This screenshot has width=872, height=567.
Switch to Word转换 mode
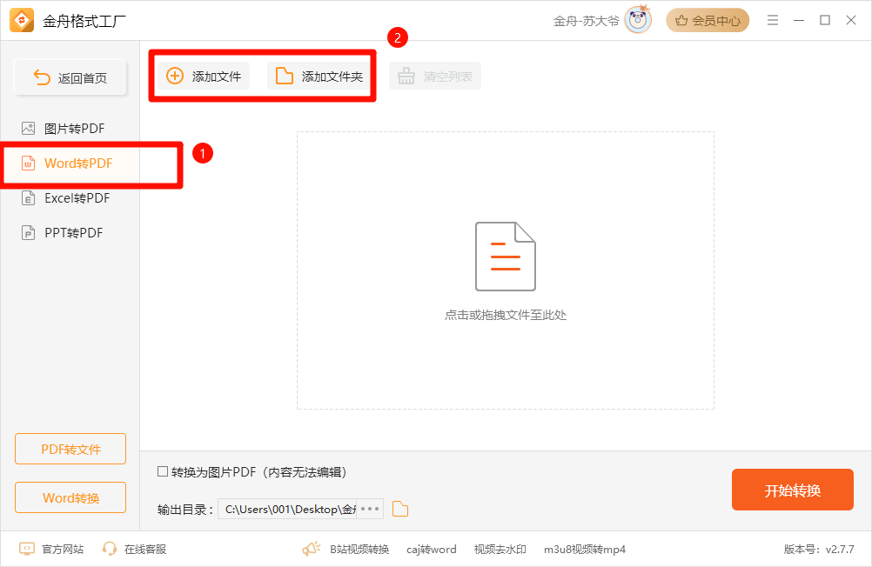(70, 497)
